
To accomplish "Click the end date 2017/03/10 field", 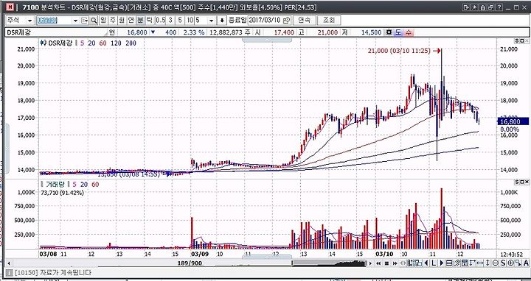I will tap(265, 21).
